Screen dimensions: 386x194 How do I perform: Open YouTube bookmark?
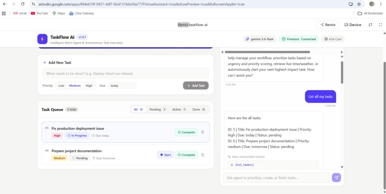click(39, 13)
